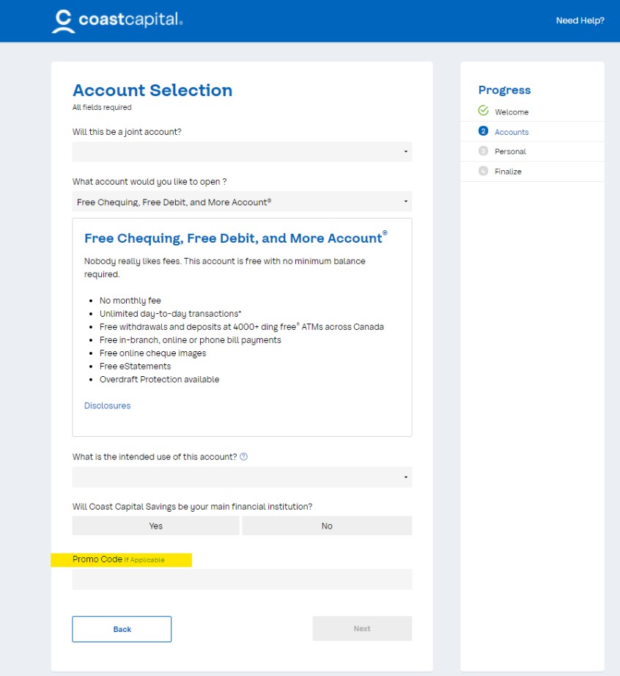This screenshot has height=676, width=620.
Task: Click 'Overdraft Protection available' text
Action: tap(160, 379)
